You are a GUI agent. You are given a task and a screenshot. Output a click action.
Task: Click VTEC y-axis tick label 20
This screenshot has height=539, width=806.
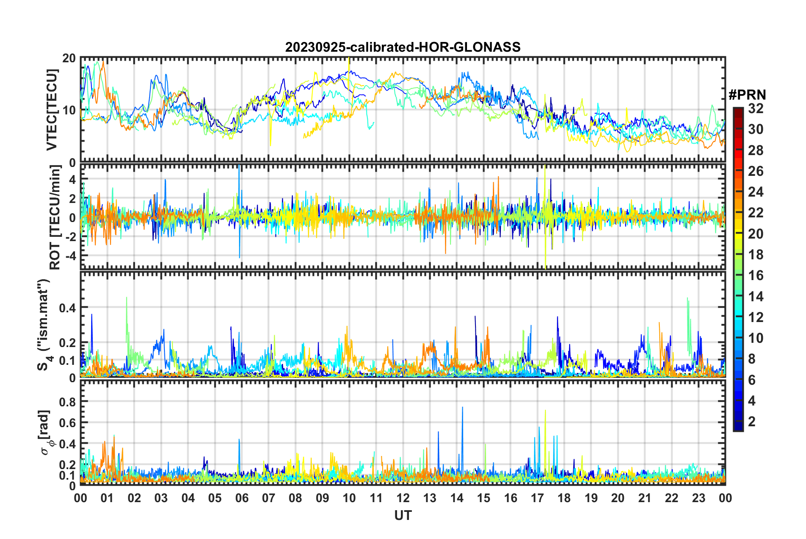tap(69, 58)
